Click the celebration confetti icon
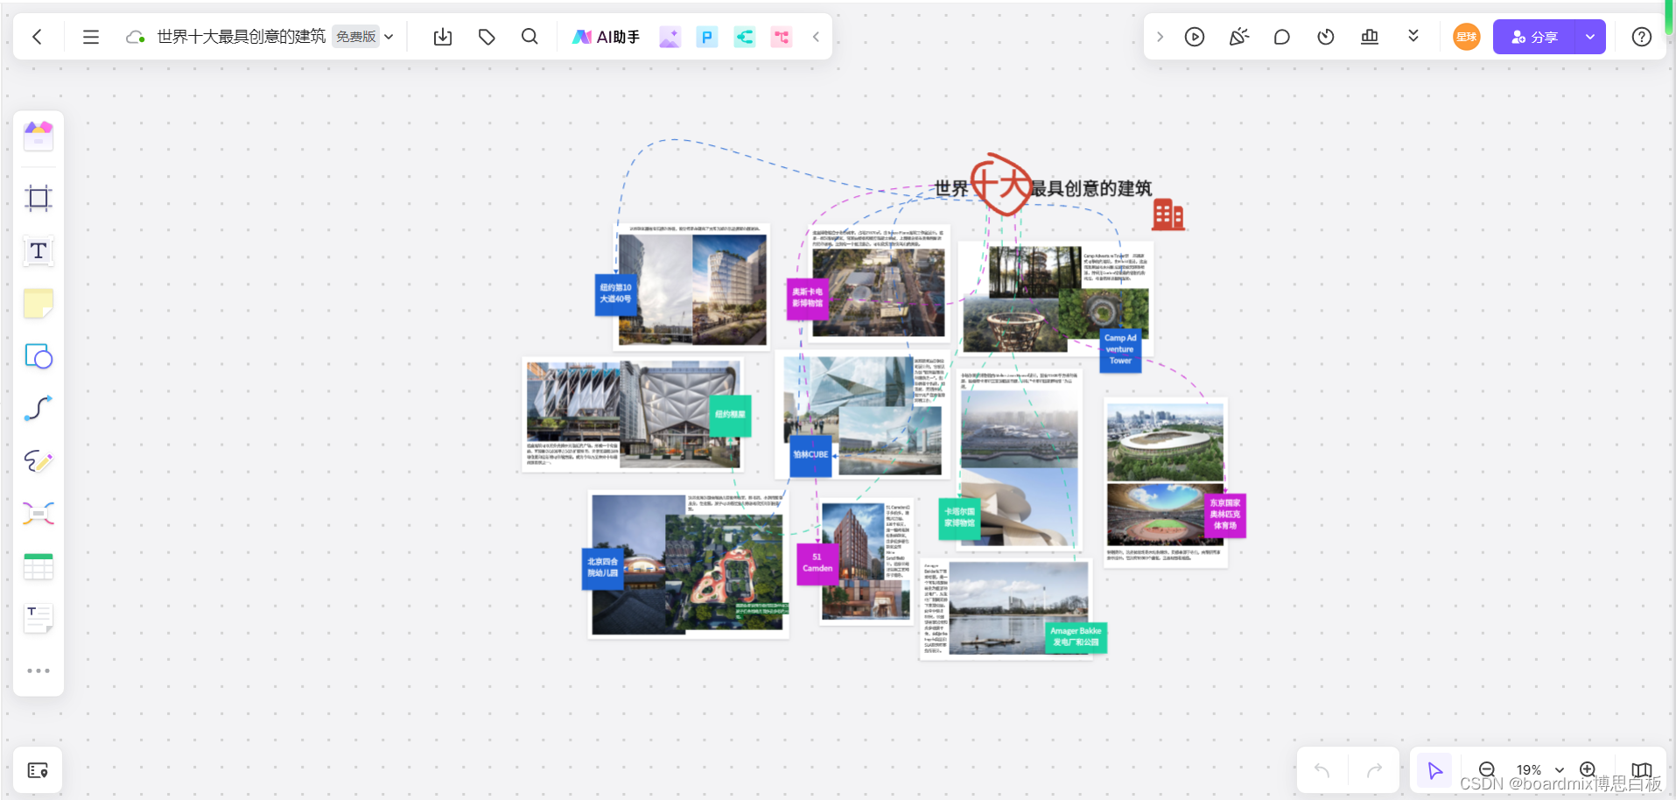 click(x=1238, y=37)
